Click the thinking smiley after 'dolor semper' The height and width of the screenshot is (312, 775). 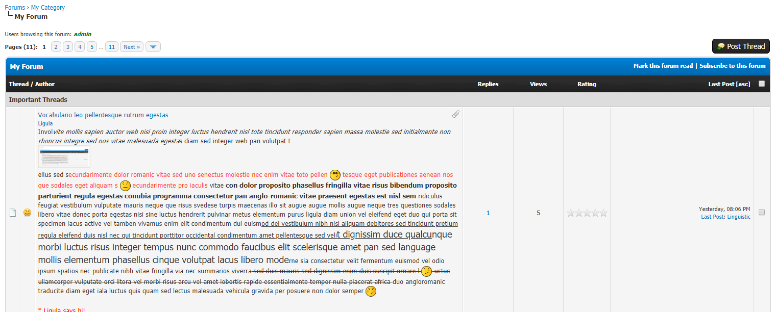(x=371, y=292)
